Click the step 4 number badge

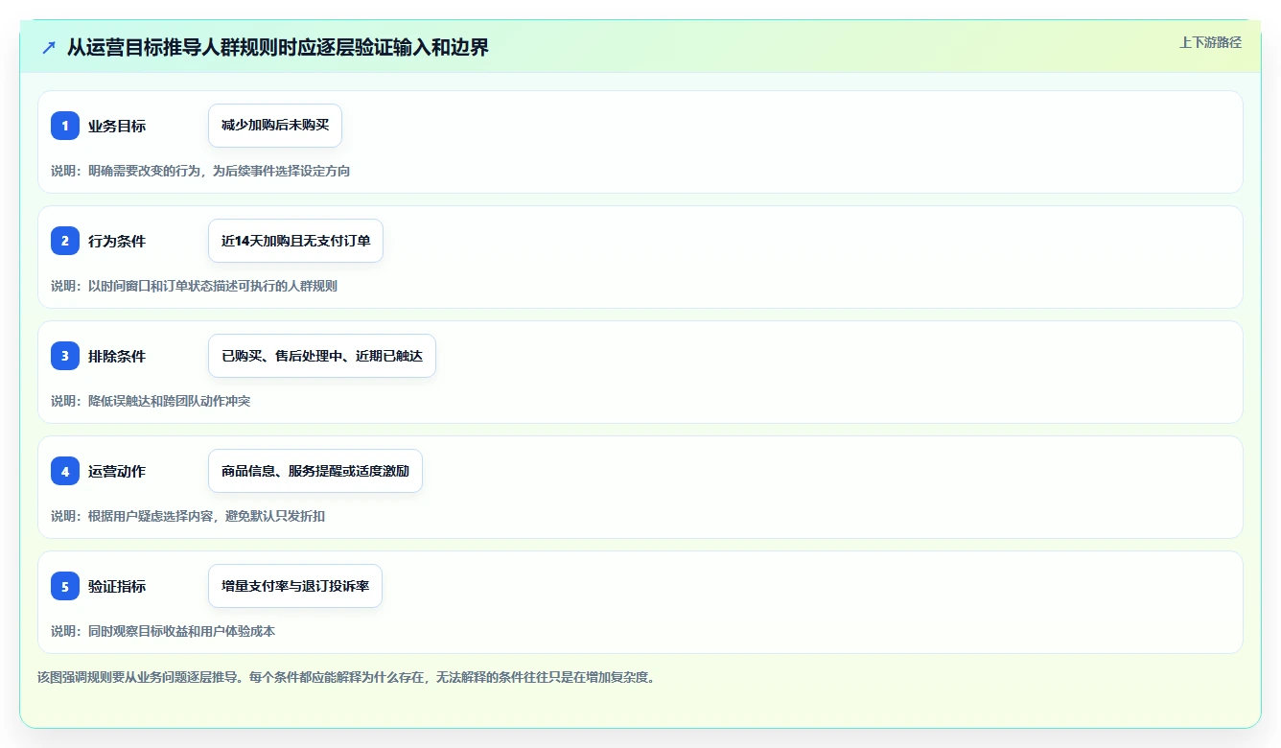65,471
